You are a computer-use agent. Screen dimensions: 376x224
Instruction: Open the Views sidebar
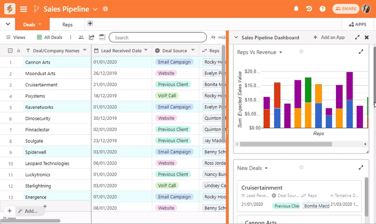coord(16,38)
